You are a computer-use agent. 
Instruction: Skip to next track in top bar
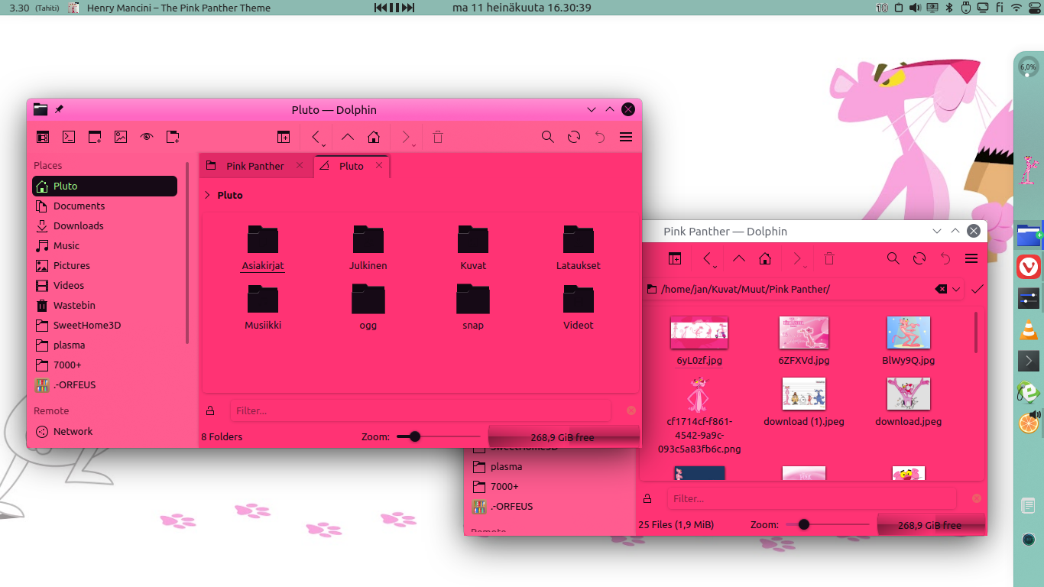point(409,8)
